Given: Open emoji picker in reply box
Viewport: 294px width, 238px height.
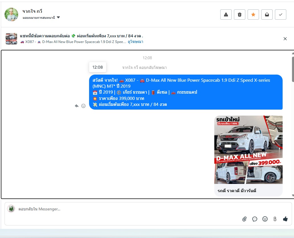Looking at the screenshot, I should coord(265,219).
